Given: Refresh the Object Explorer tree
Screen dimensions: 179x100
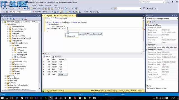Looking at the screenshot, I should [23, 19].
